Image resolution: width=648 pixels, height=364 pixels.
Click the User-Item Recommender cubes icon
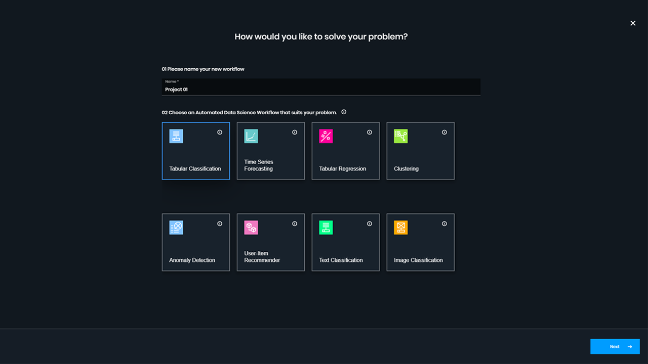coord(251,227)
